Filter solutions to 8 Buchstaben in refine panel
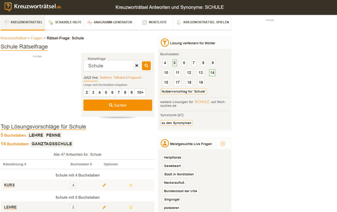This screenshot has width=337, height=212. click(203, 63)
